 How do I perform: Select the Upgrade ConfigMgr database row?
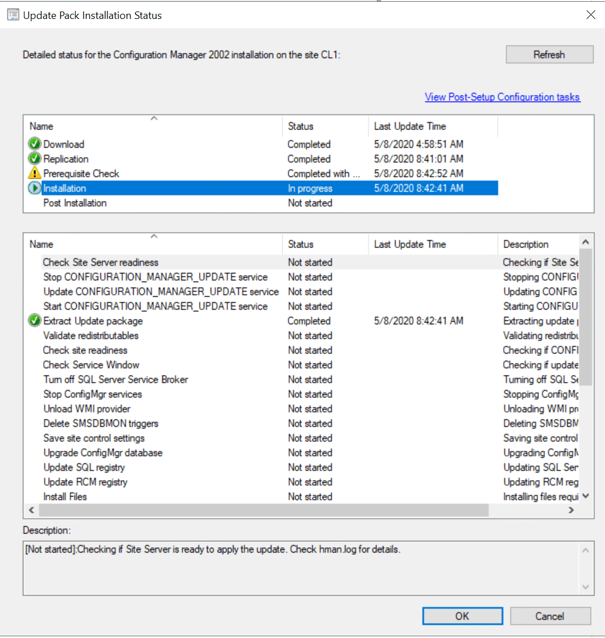click(302, 453)
